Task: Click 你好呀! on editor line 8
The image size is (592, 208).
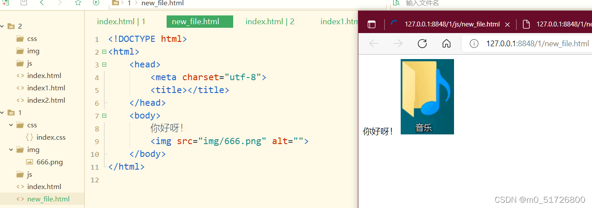Action: coord(167,129)
